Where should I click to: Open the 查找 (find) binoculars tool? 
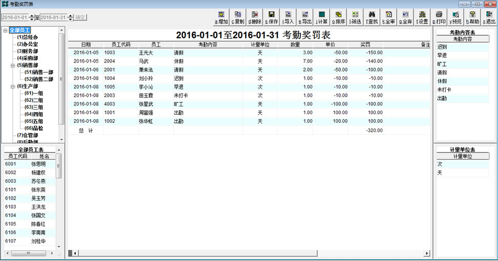(x=372, y=17)
